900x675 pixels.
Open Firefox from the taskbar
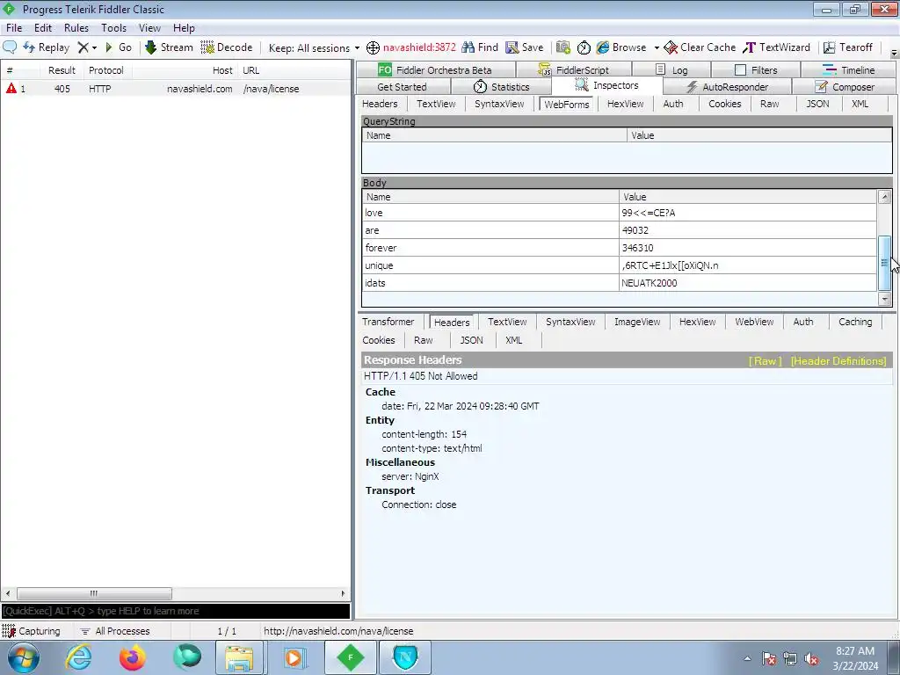132,657
